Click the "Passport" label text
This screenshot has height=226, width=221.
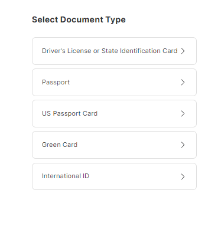[56, 82]
